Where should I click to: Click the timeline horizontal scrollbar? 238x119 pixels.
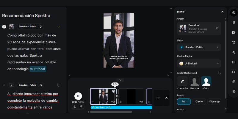point(111,112)
